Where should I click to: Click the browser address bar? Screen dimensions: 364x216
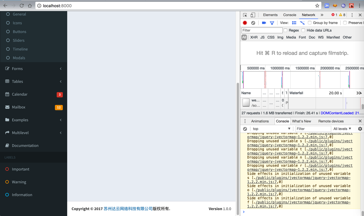pos(178,6)
